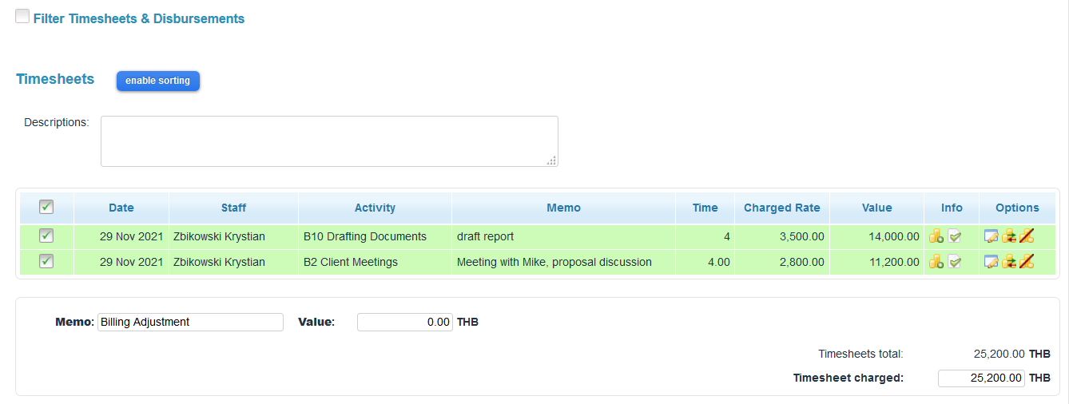Click document checkmark icon in Drafting Documents row

955,236
